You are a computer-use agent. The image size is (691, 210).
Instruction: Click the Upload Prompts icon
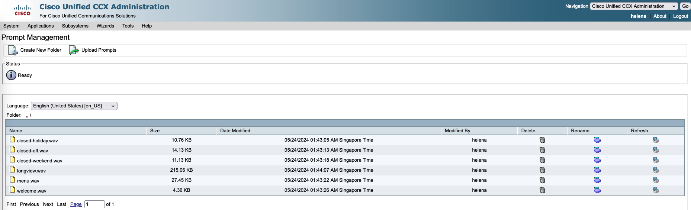74,50
